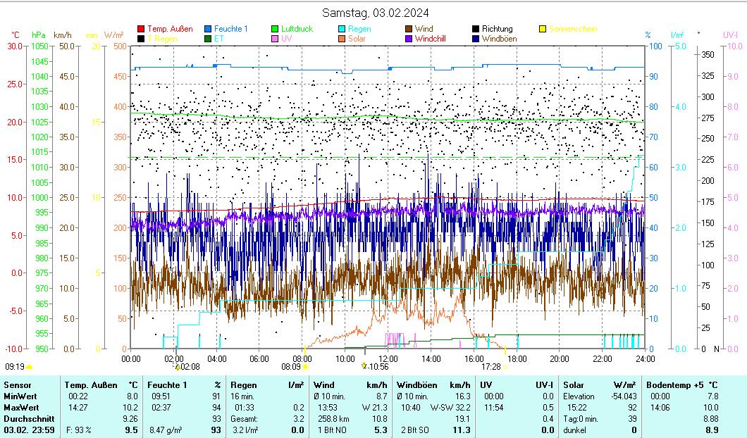Select the Sonnenschein legend label
Viewport: 747px width, 438px height.
(573, 29)
